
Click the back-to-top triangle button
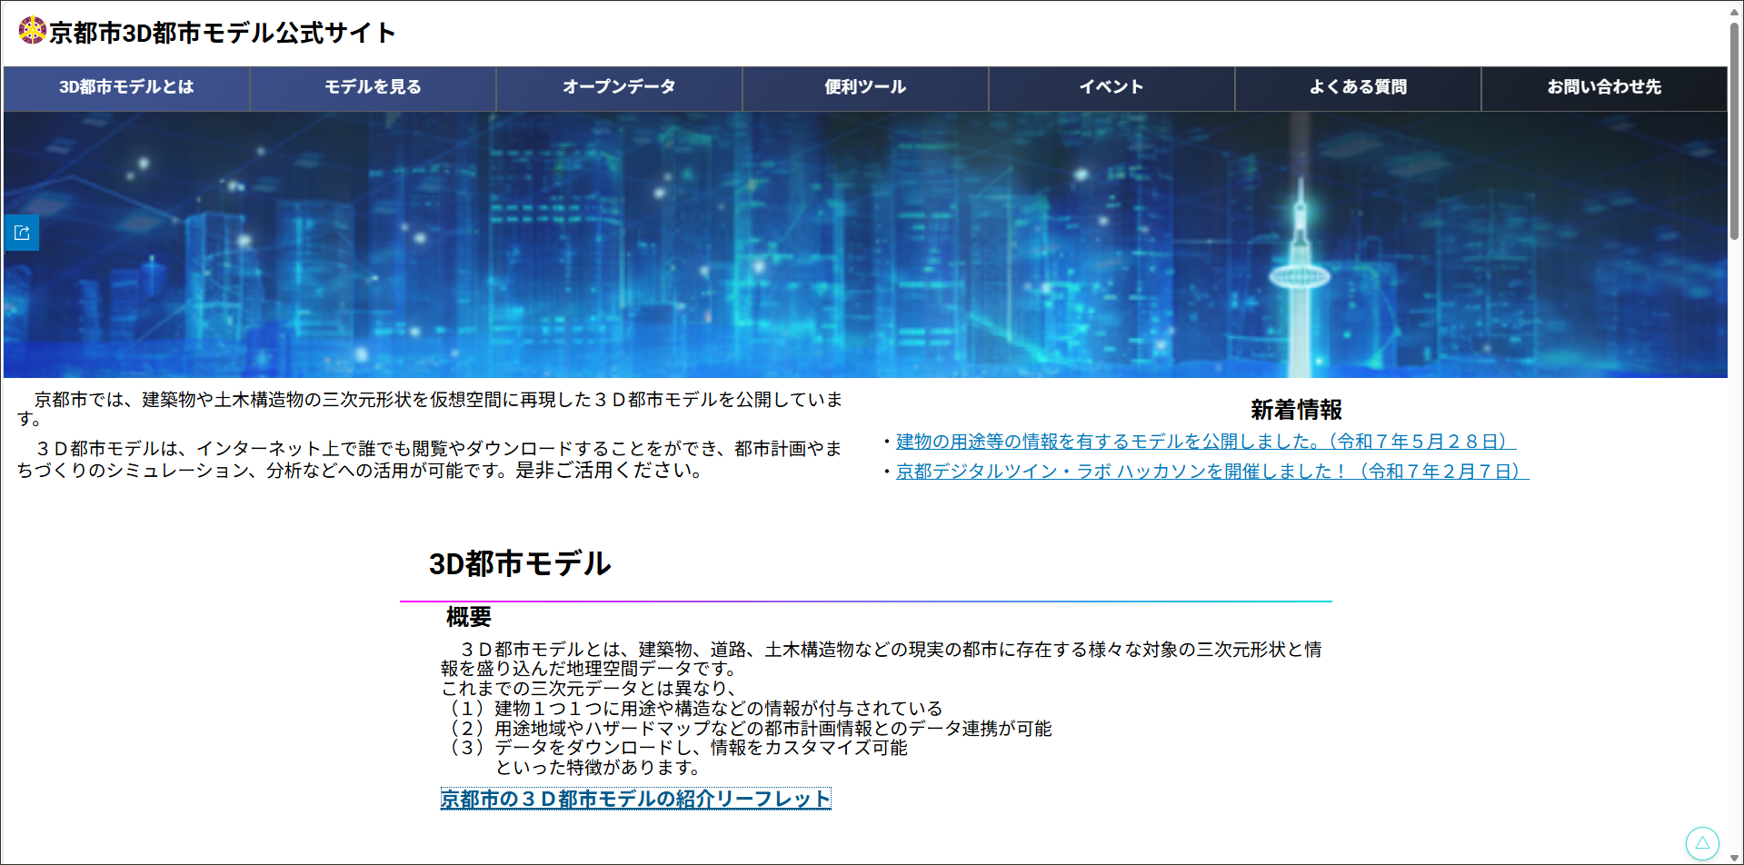(1702, 842)
